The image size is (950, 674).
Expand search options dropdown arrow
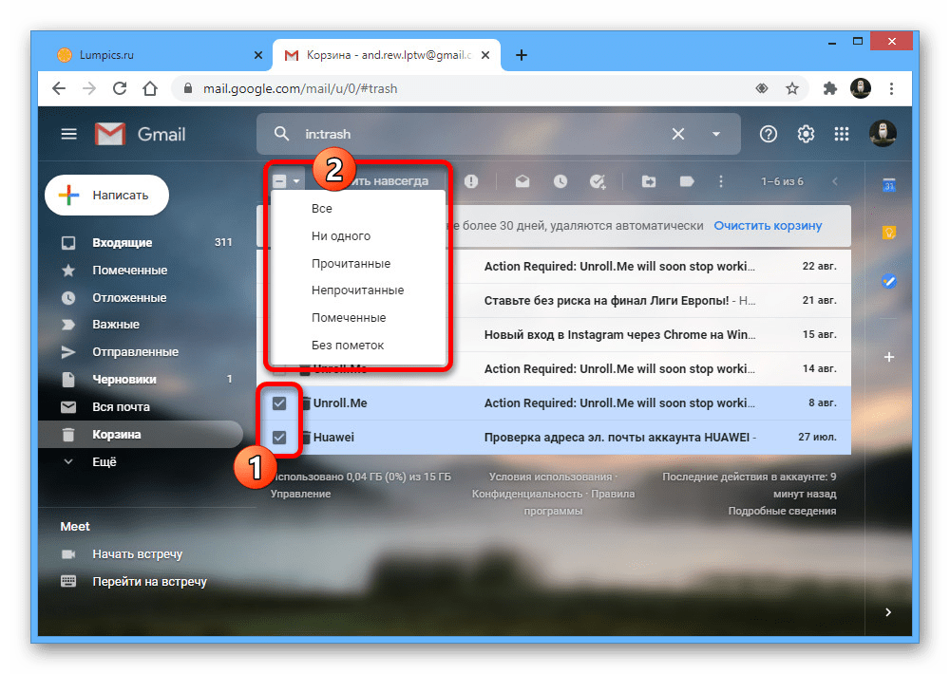click(x=716, y=134)
